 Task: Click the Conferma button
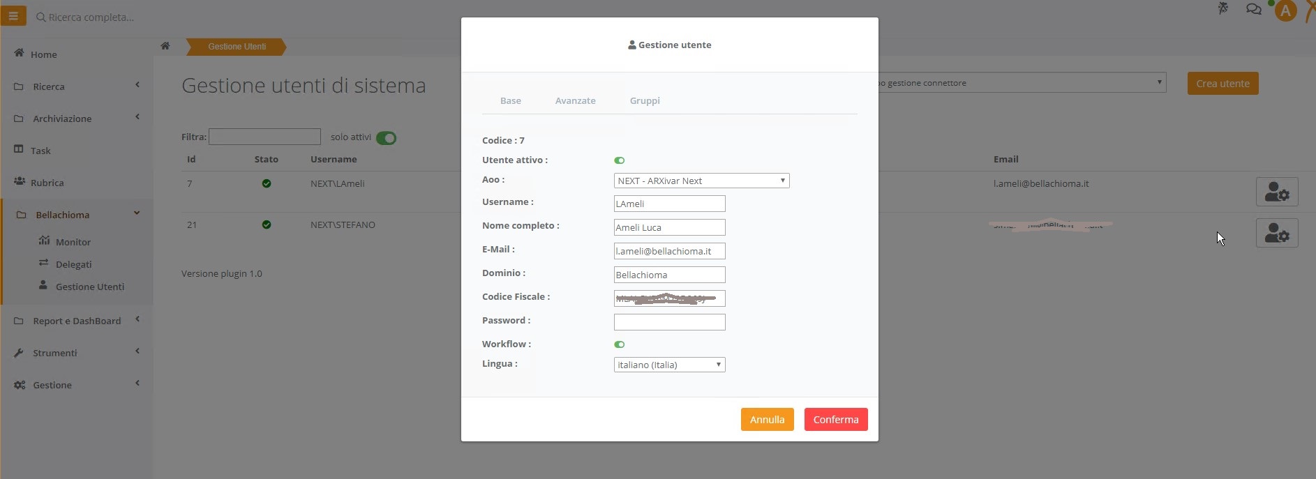836,419
